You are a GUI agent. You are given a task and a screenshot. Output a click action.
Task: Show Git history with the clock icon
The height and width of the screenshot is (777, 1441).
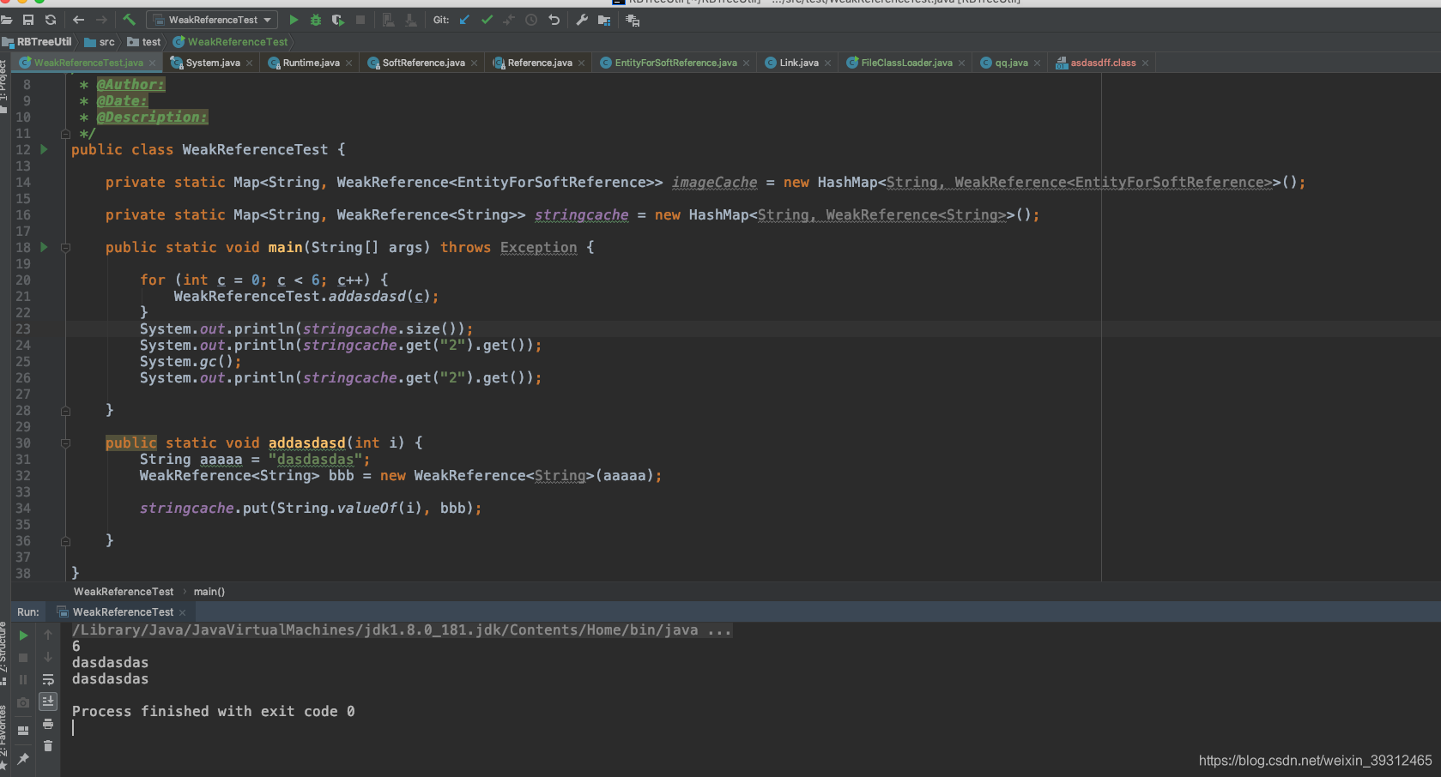(531, 20)
